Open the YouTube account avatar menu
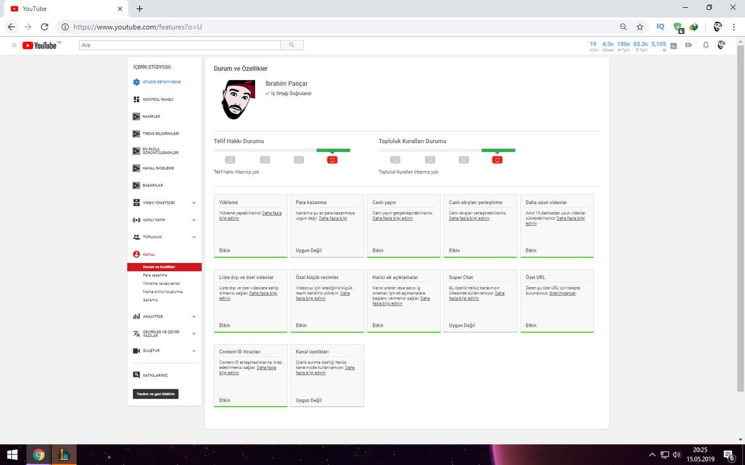Image resolution: width=745 pixels, height=465 pixels. [x=721, y=45]
